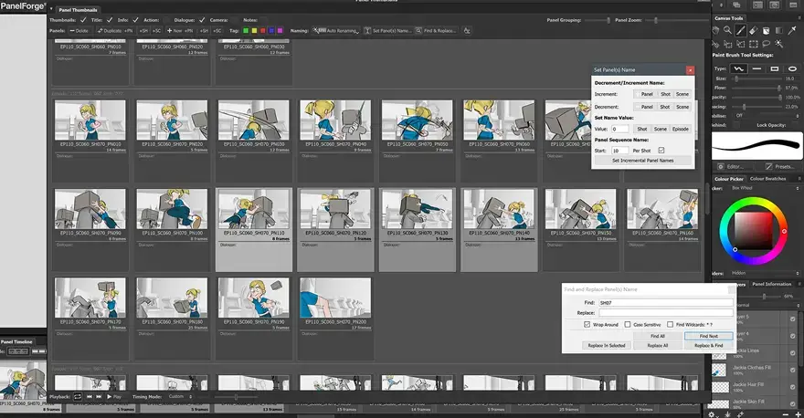Open the colour picker Box Wheel dropdown

click(x=764, y=188)
